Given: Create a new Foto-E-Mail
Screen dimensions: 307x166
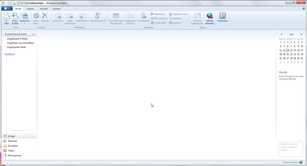Looking at the screenshot, I should [15, 18].
